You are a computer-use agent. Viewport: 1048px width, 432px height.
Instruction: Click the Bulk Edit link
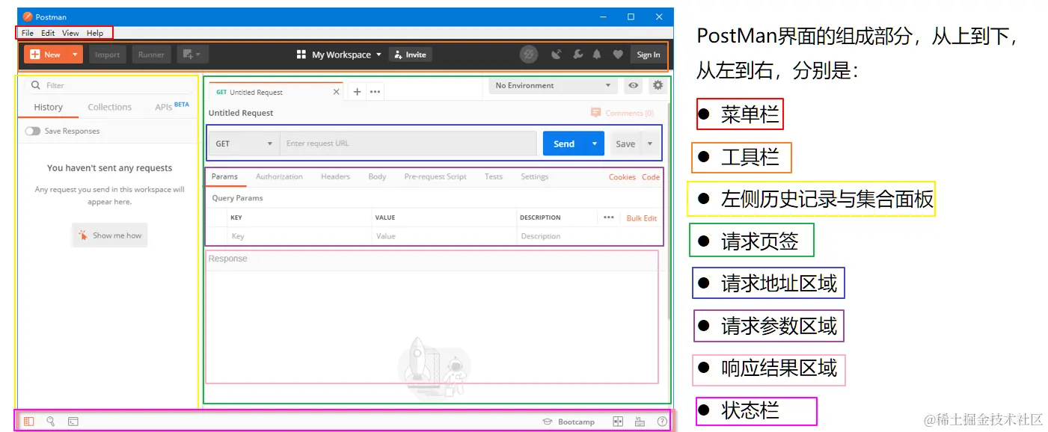(642, 218)
